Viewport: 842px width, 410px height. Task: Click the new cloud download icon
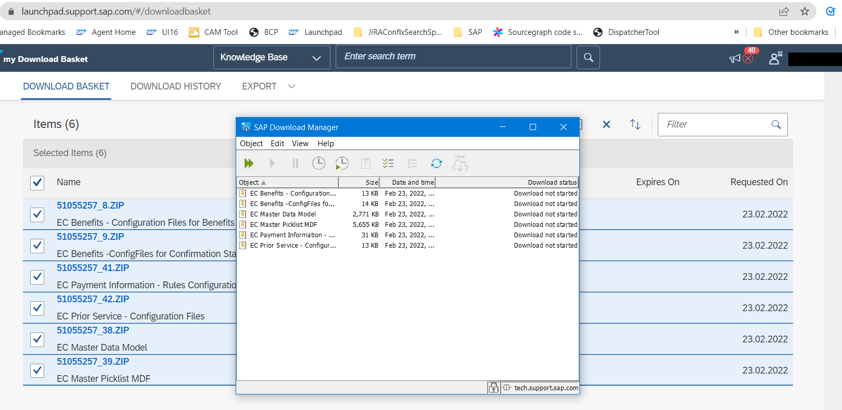point(460,163)
